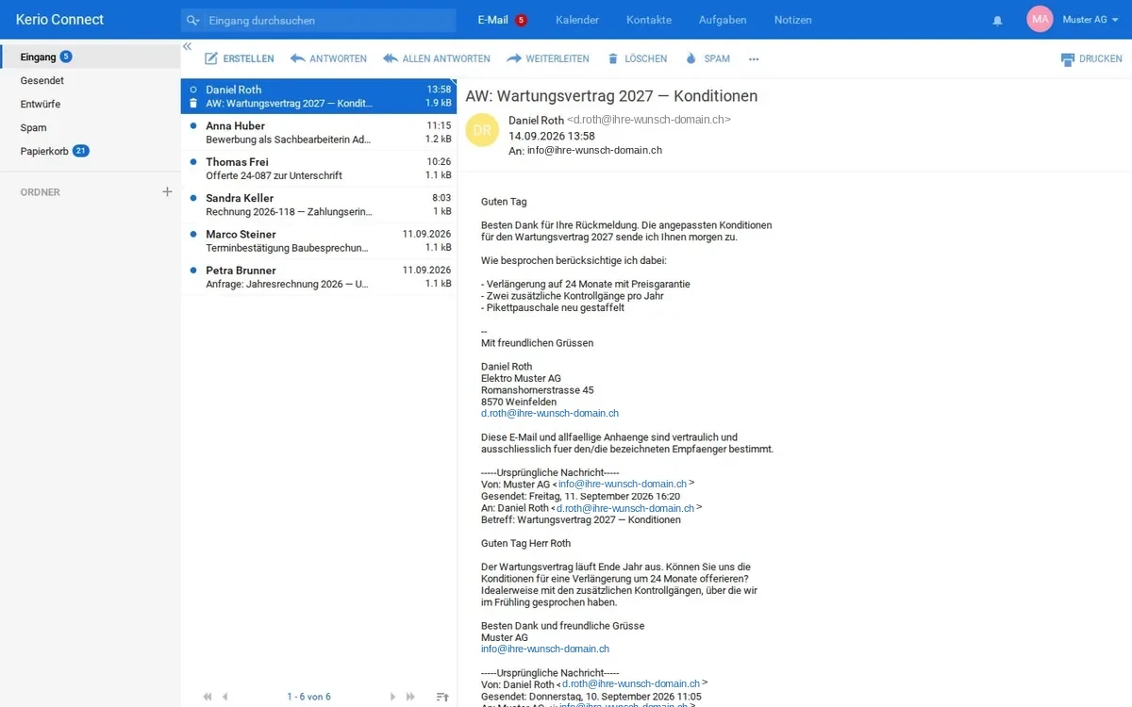
Task: Open the Muster AG account dropdown
Action: [1090, 20]
